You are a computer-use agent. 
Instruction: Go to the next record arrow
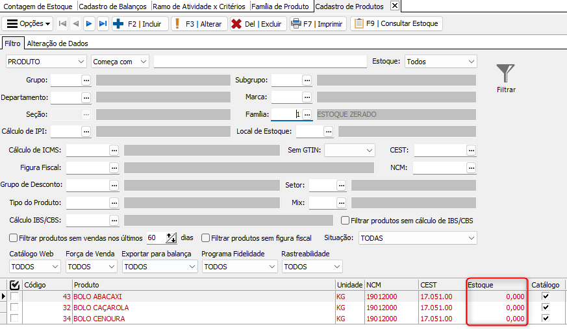[x=89, y=24]
